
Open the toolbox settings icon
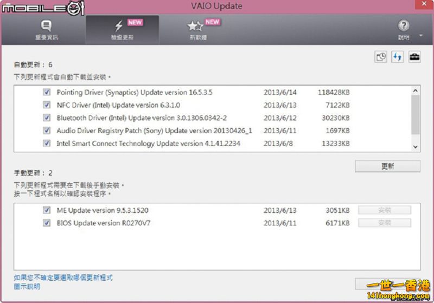tap(414, 57)
